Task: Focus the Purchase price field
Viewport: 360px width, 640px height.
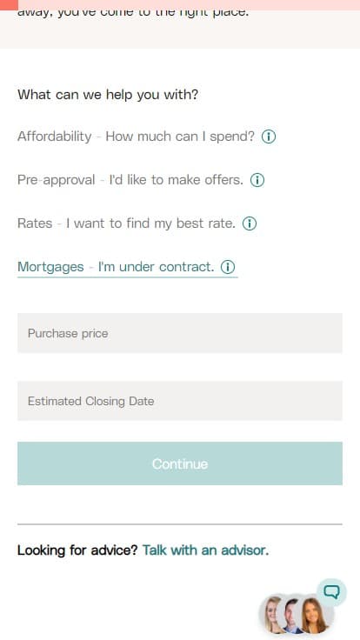Action: [x=180, y=333]
